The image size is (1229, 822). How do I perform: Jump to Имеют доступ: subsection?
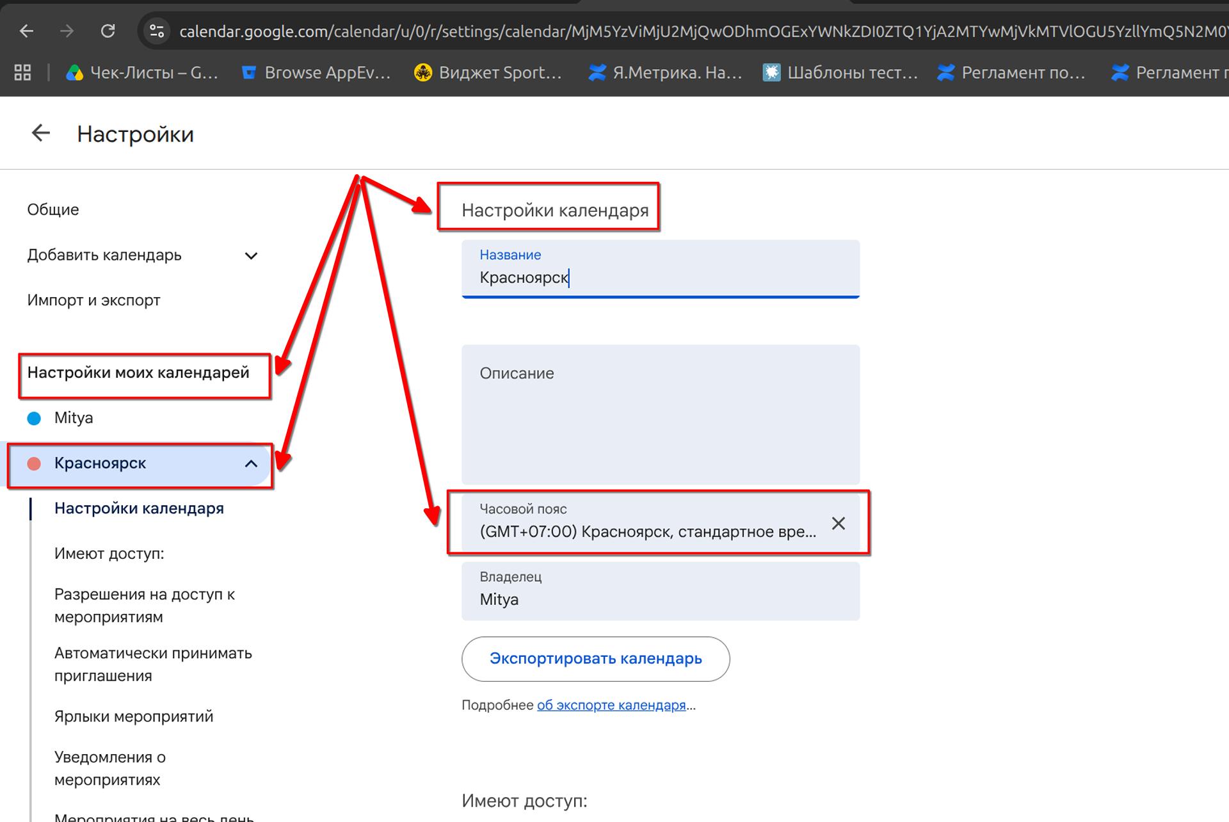coord(109,554)
